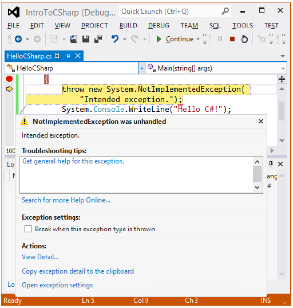This screenshot has height=308, width=293.
Task: Close the NotImplementedException dialog
Action: tap(260, 122)
